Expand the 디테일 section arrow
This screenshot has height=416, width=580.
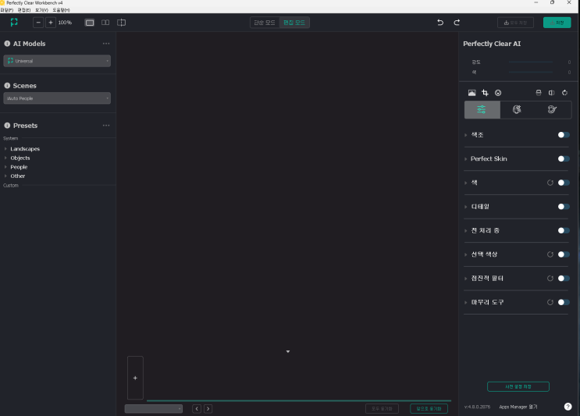coord(466,207)
